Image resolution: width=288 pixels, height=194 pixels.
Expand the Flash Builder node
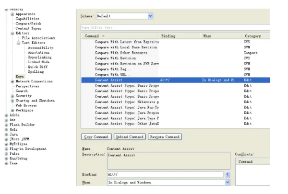[x=6, y=125]
